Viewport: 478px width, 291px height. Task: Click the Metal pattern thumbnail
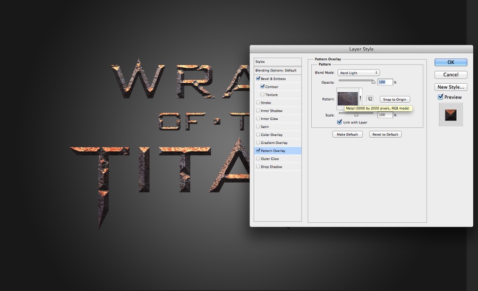click(347, 98)
